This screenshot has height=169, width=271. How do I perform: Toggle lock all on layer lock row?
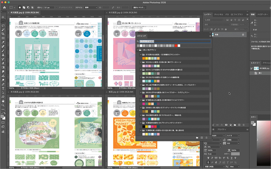(226, 29)
